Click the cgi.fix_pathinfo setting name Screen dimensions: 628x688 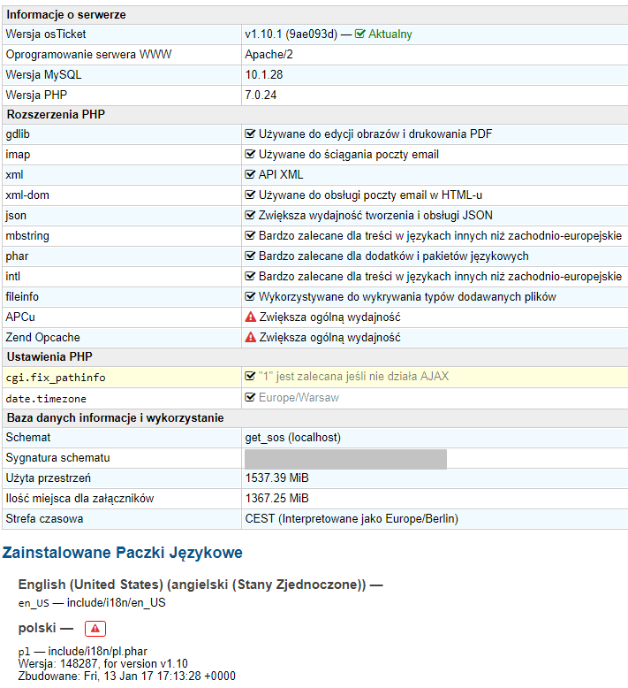coord(56,378)
